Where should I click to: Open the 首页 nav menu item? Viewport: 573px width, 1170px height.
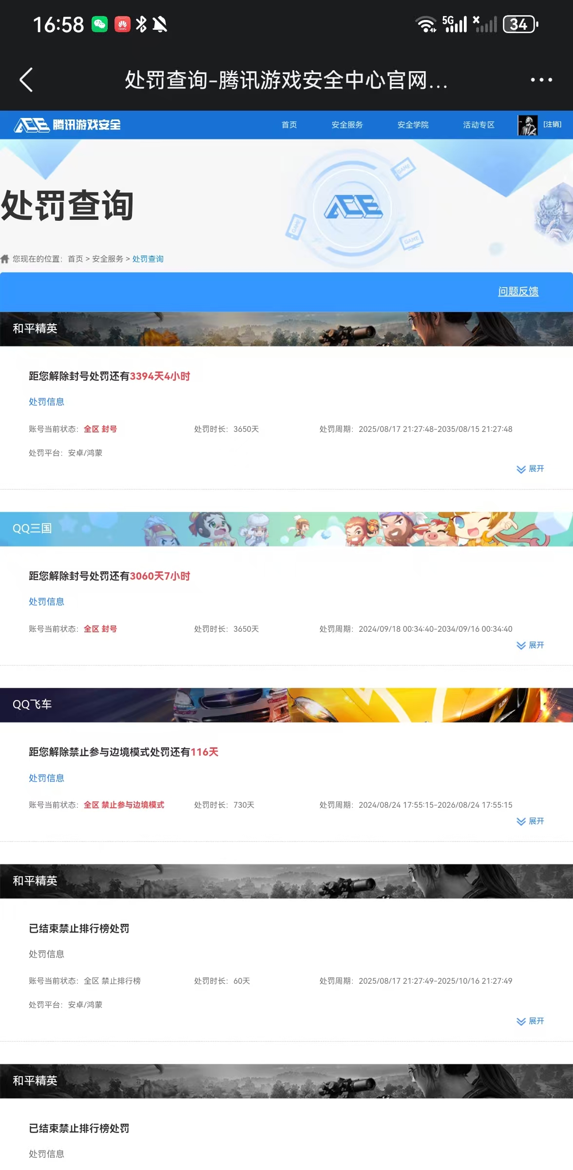tap(289, 125)
